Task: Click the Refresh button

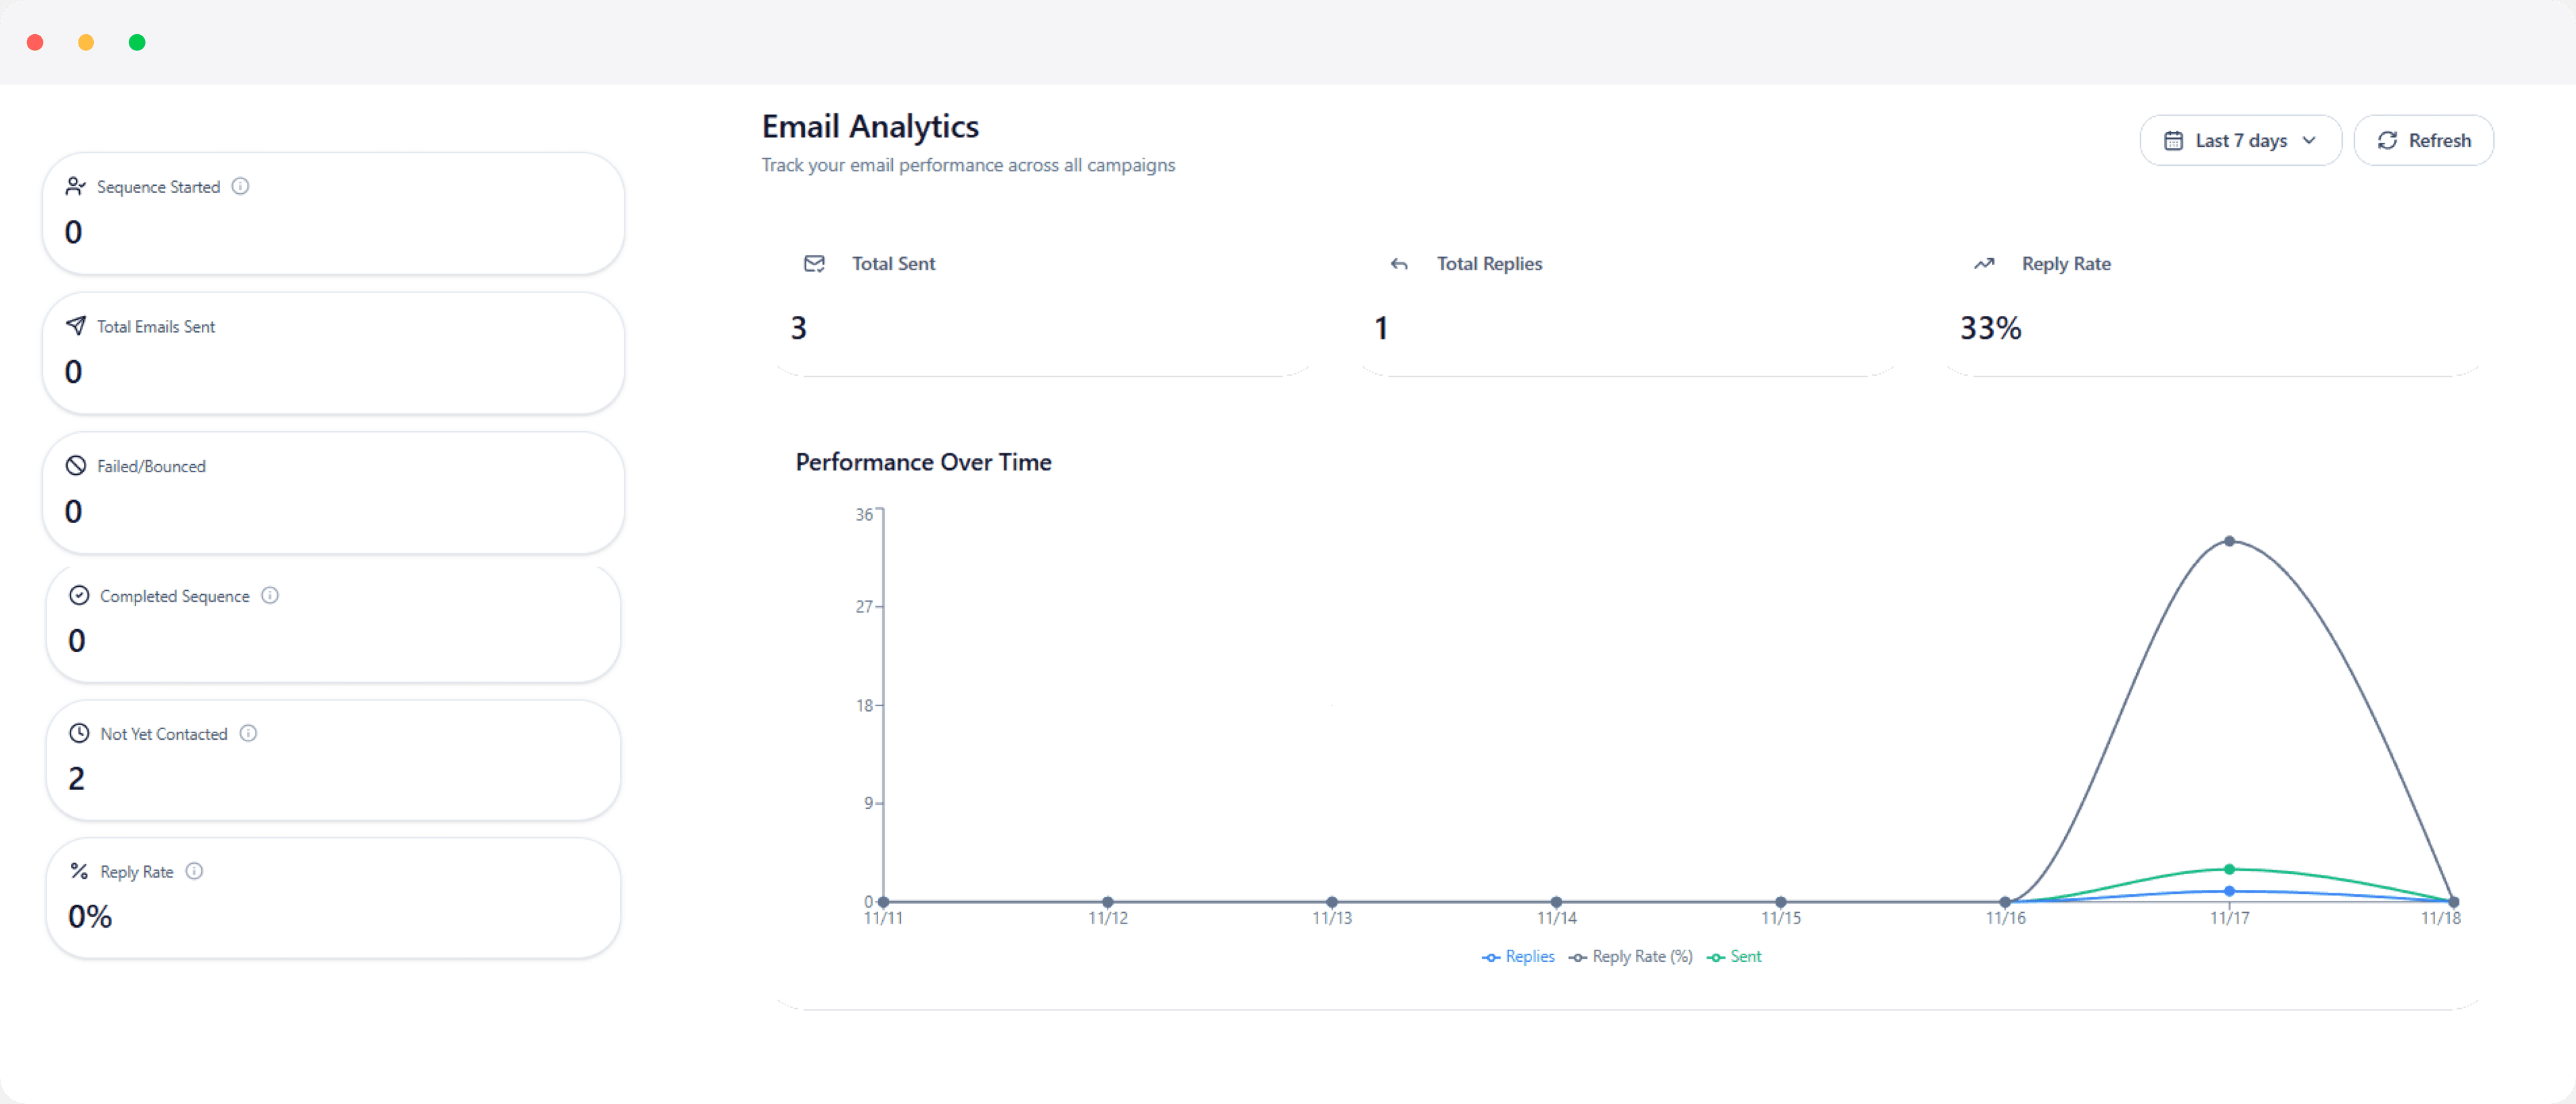Action: point(2424,140)
